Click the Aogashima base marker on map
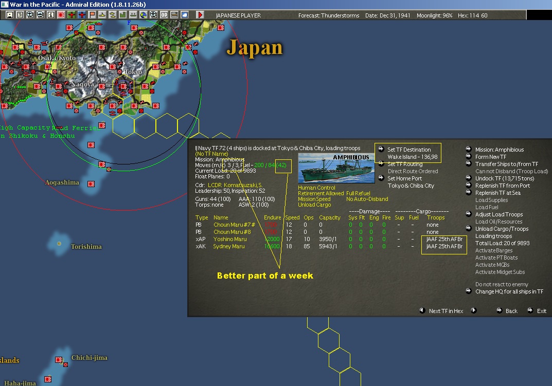 click(x=91, y=183)
